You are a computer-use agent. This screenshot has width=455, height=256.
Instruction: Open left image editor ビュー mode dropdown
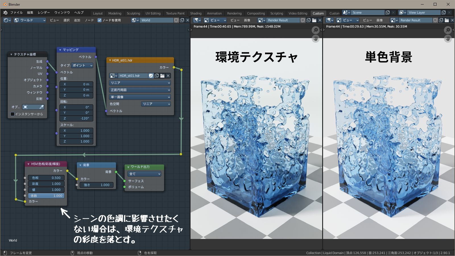pyautogui.click(x=215, y=20)
